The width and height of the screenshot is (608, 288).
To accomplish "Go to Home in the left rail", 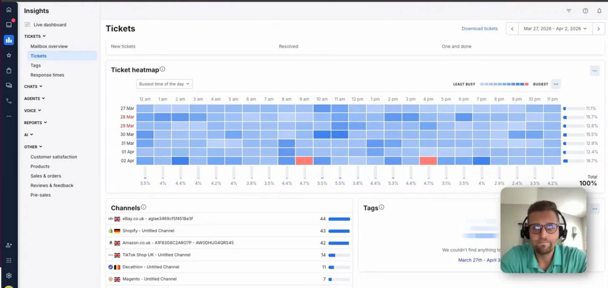I will 9,10.
